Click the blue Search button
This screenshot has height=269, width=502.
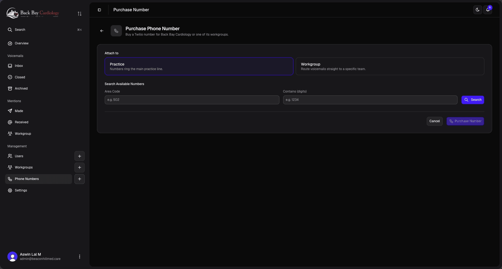pos(473,100)
